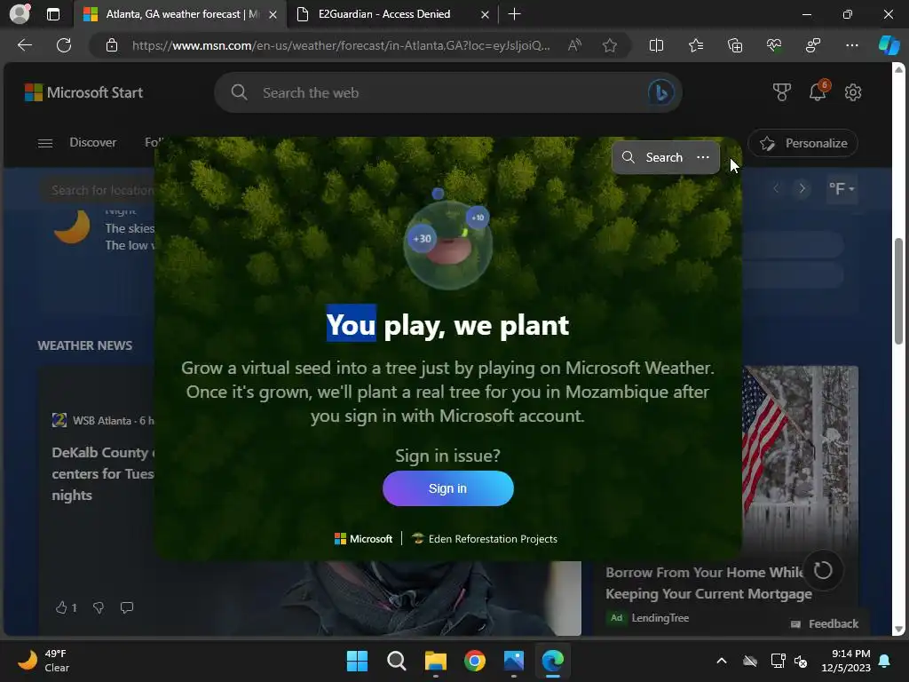
Task: Open the Windows Start button
Action: (357, 661)
